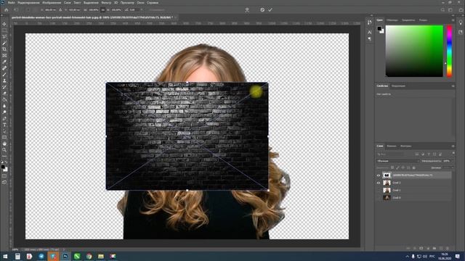Open the status bar info arrow
Viewport: 465px width, 261px height.
coord(63,249)
